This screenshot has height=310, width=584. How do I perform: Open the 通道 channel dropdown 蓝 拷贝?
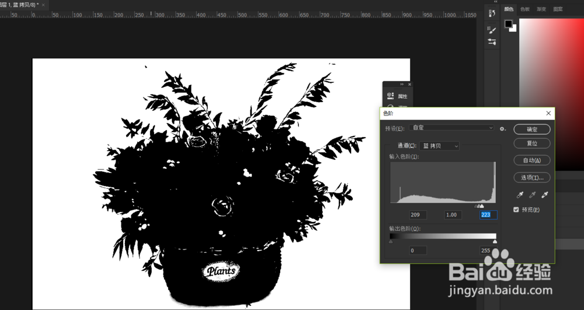click(440, 146)
